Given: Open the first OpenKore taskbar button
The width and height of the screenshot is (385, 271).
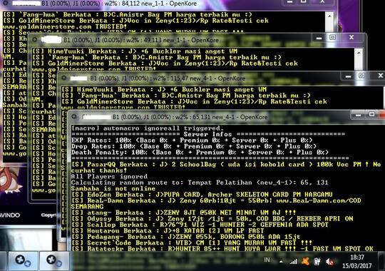Looking at the screenshot, I should coord(23,261).
